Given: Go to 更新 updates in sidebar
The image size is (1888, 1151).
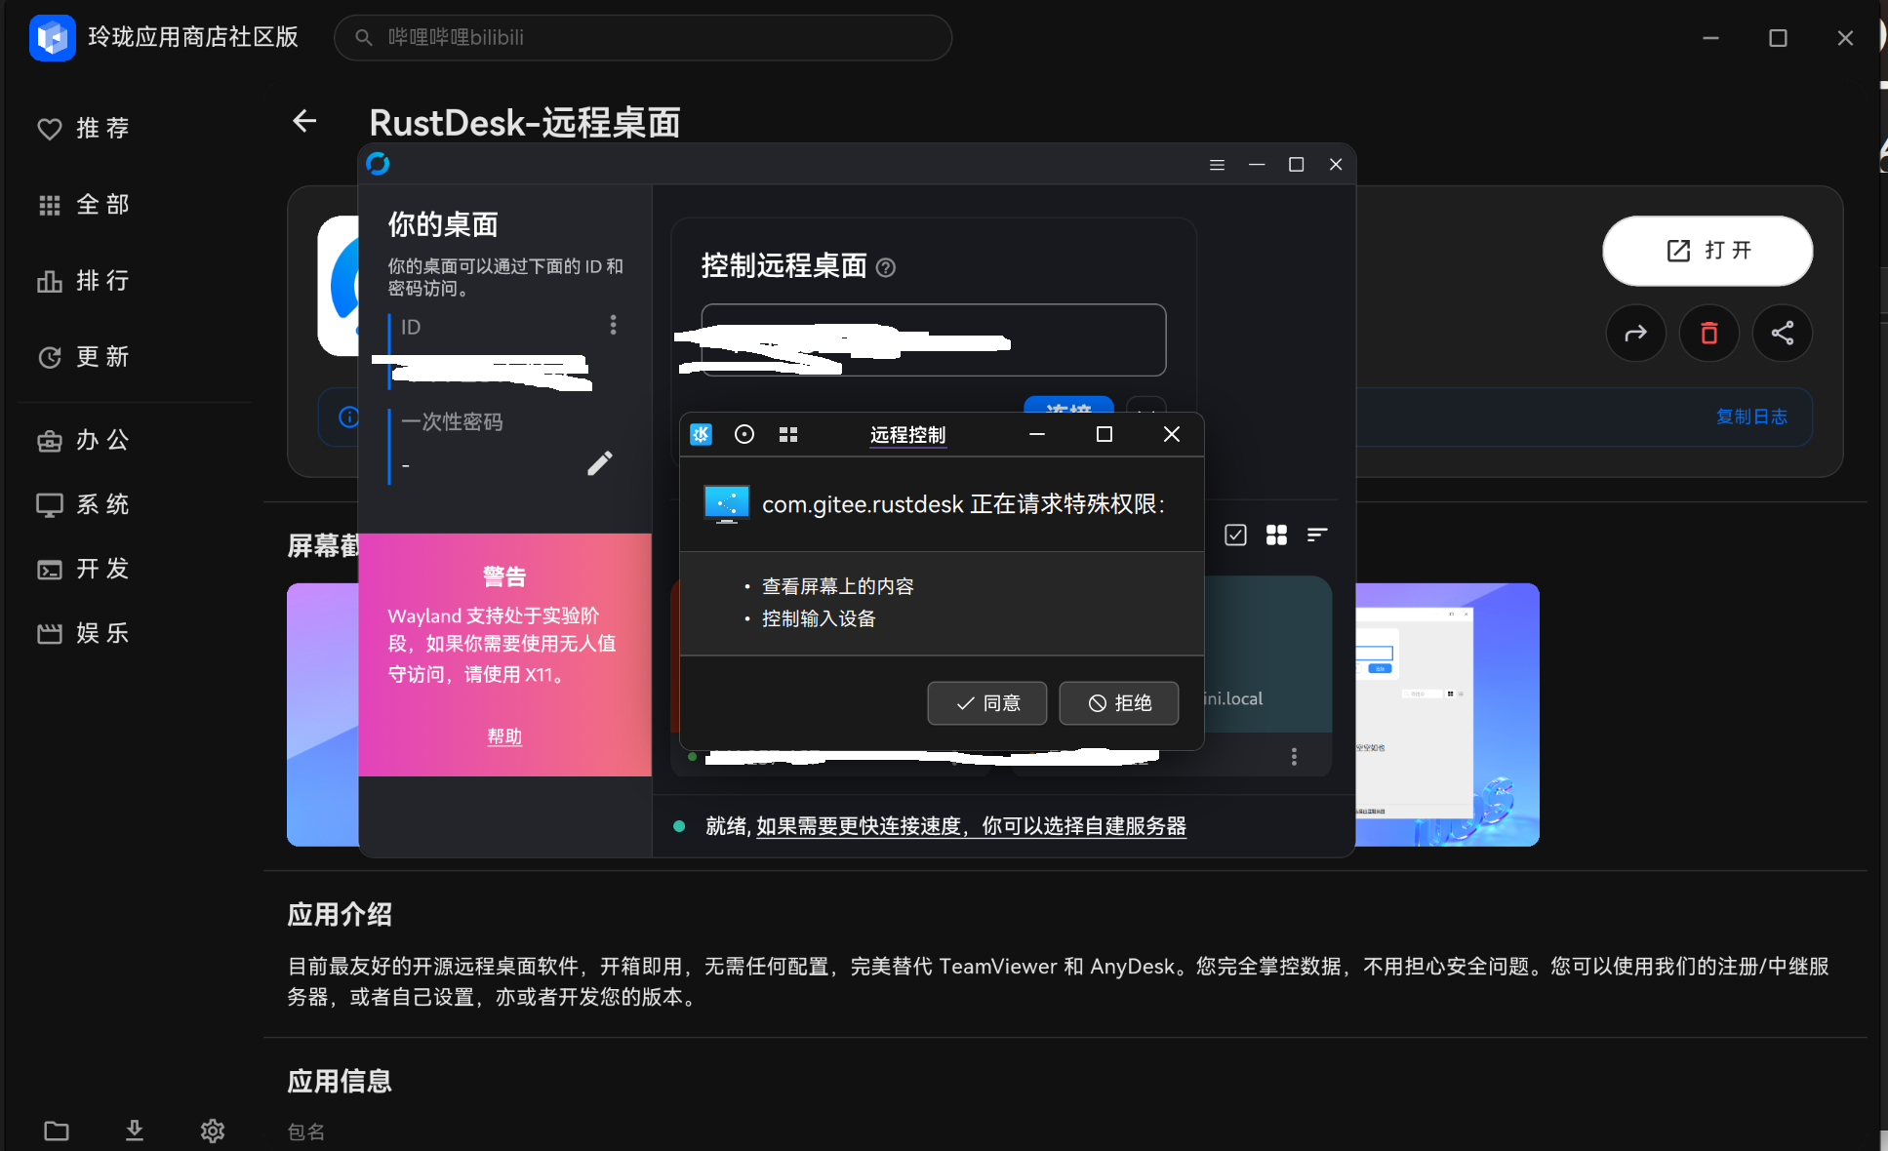Looking at the screenshot, I should [85, 356].
